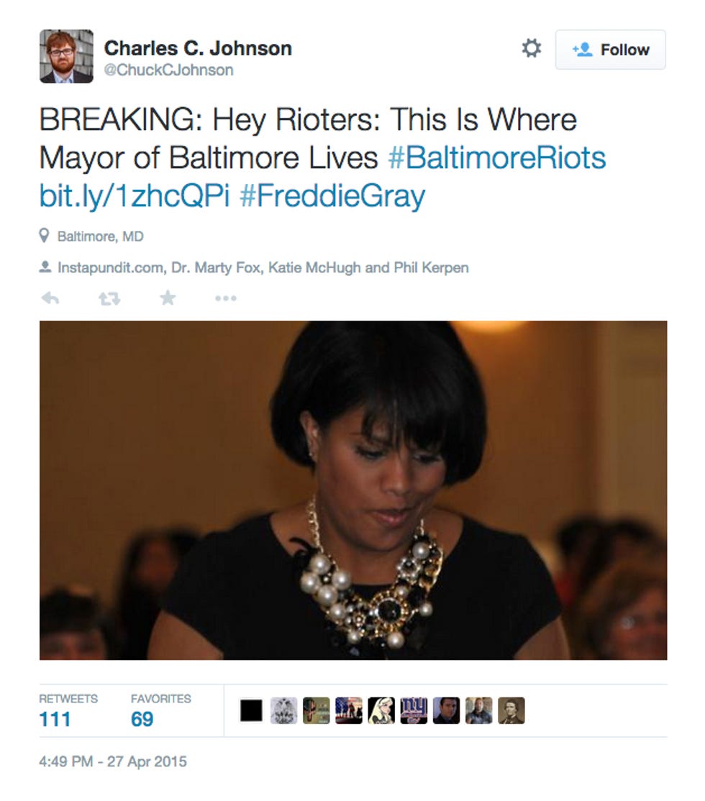
Task: Click the American flag retweeter avatar
Action: coord(349,710)
